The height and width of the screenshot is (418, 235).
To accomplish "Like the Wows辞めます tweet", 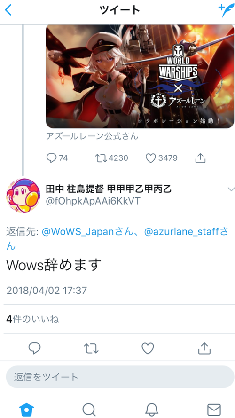I will coord(148,348).
